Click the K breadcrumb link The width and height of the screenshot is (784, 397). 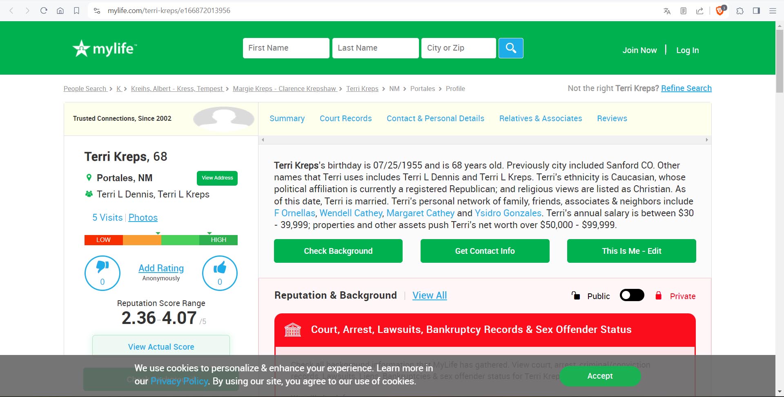coord(119,89)
